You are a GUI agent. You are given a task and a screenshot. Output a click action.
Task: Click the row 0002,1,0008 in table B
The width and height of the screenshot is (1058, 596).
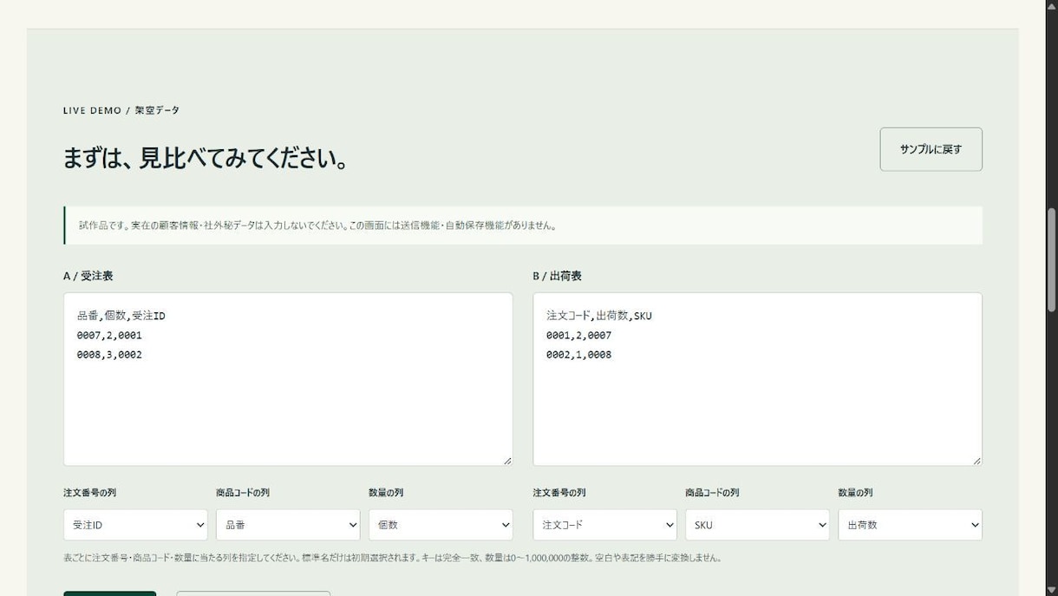pos(578,355)
